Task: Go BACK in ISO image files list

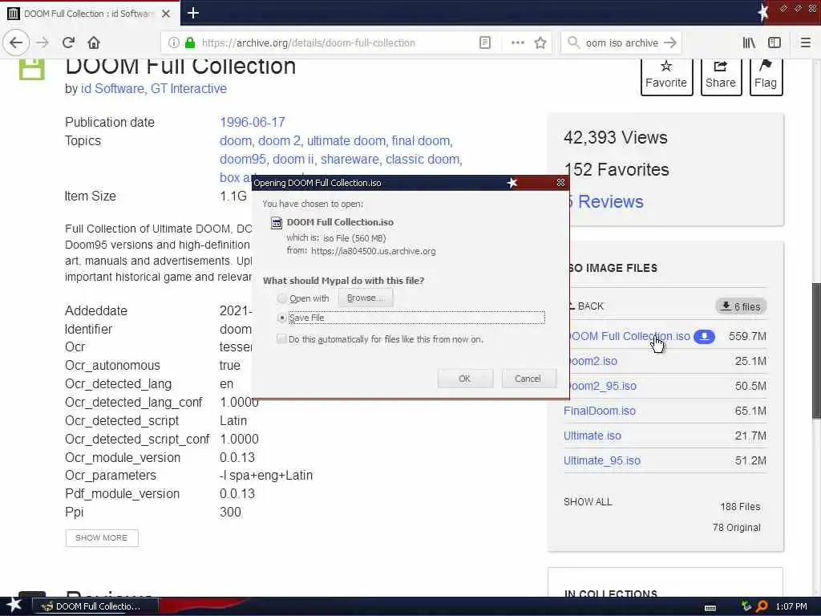Action: (586, 306)
